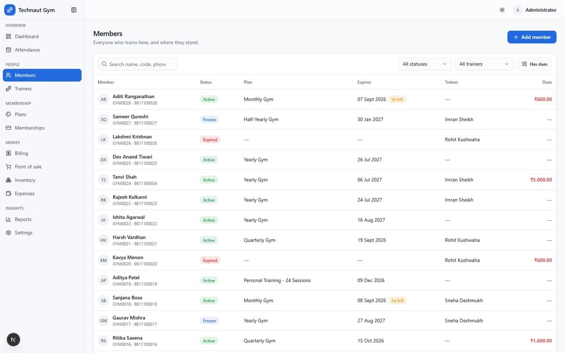Click the Add member button
565x353 pixels.
532,37
